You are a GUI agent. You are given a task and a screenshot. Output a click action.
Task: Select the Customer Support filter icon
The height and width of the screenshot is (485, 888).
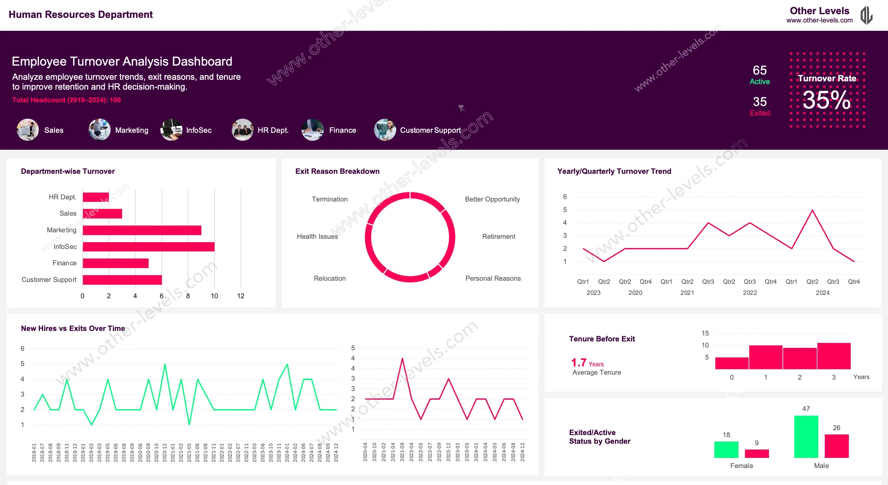(x=385, y=130)
